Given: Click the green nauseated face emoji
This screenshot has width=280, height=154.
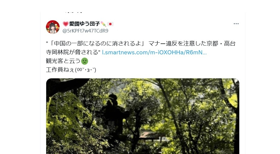Looking at the screenshot, I should click(x=84, y=61).
